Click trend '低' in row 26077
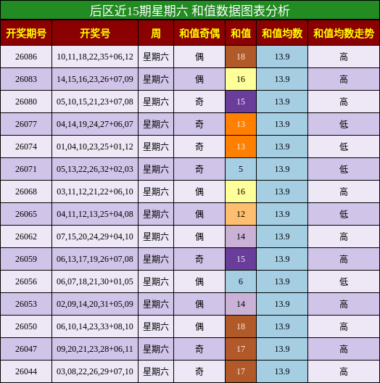This screenshot has height=383, width=380. [x=344, y=124]
